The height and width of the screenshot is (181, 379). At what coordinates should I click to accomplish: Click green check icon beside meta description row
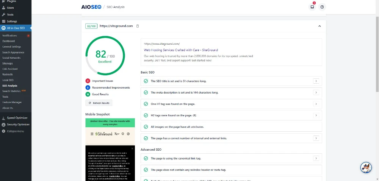pos(146,92)
